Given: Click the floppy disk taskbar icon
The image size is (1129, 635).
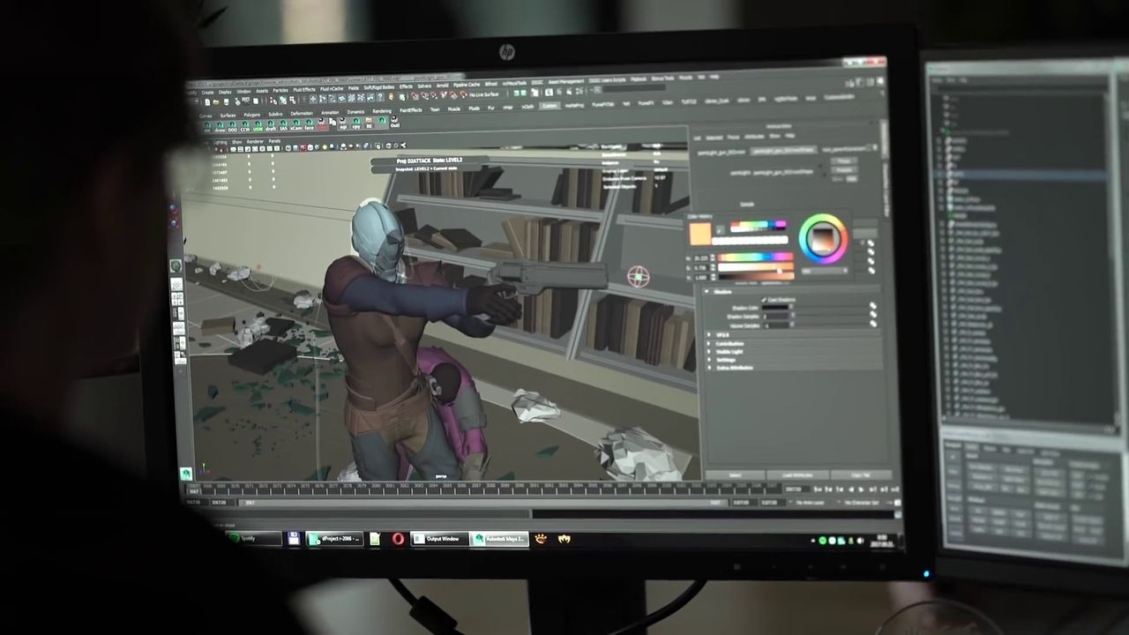Looking at the screenshot, I should [x=294, y=539].
